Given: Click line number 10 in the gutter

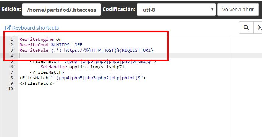Looking at the screenshot, I should coord(11,89).
